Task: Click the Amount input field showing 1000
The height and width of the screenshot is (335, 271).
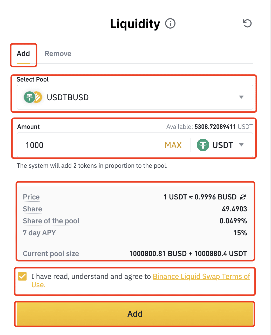Action: (91, 145)
